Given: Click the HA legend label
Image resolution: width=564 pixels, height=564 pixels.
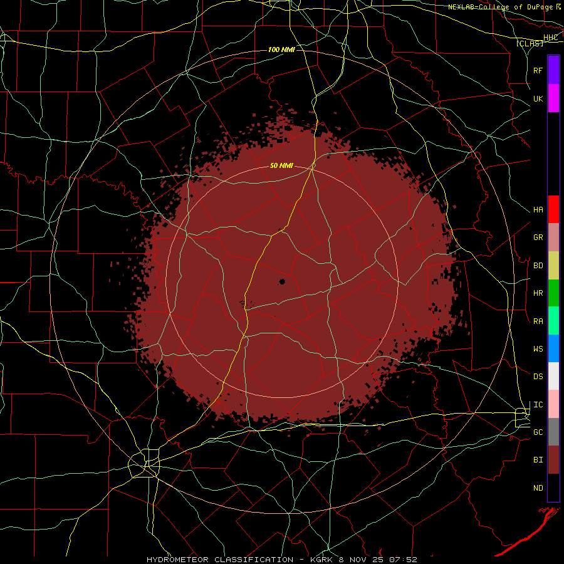Looking at the screenshot, I should click(538, 209).
